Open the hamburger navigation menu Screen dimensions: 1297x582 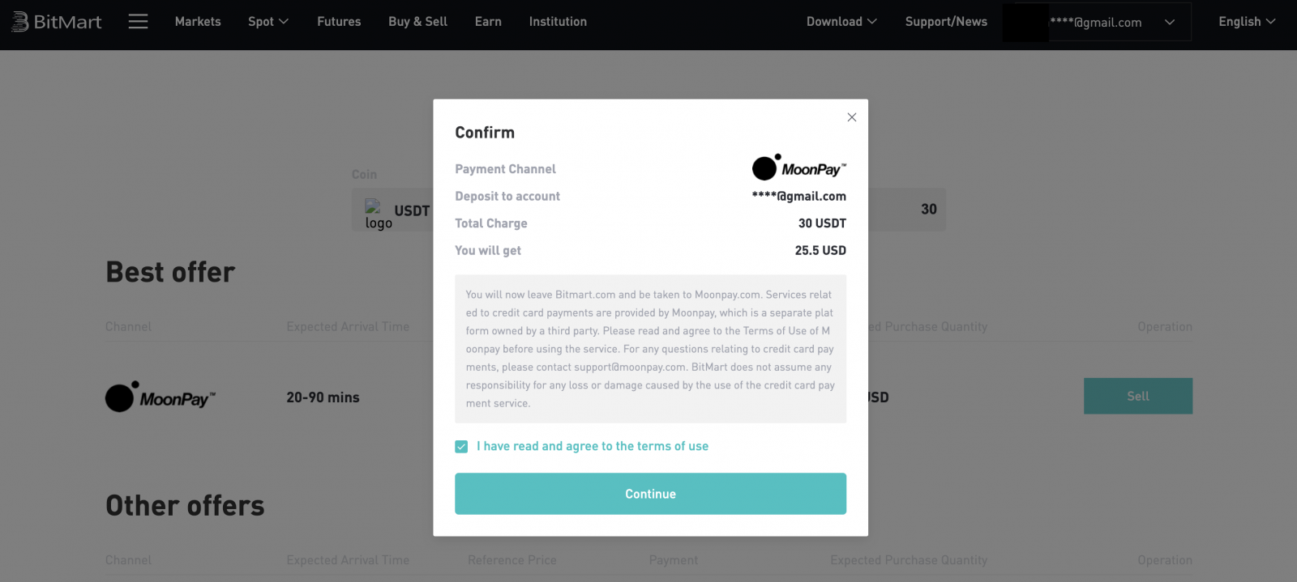pos(138,22)
